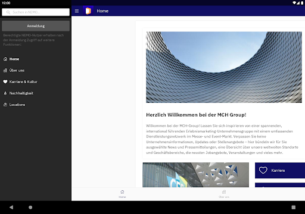The width and height of the screenshot is (305, 214).
Task: Click the search magnifier icon
Action: pos(8,12)
